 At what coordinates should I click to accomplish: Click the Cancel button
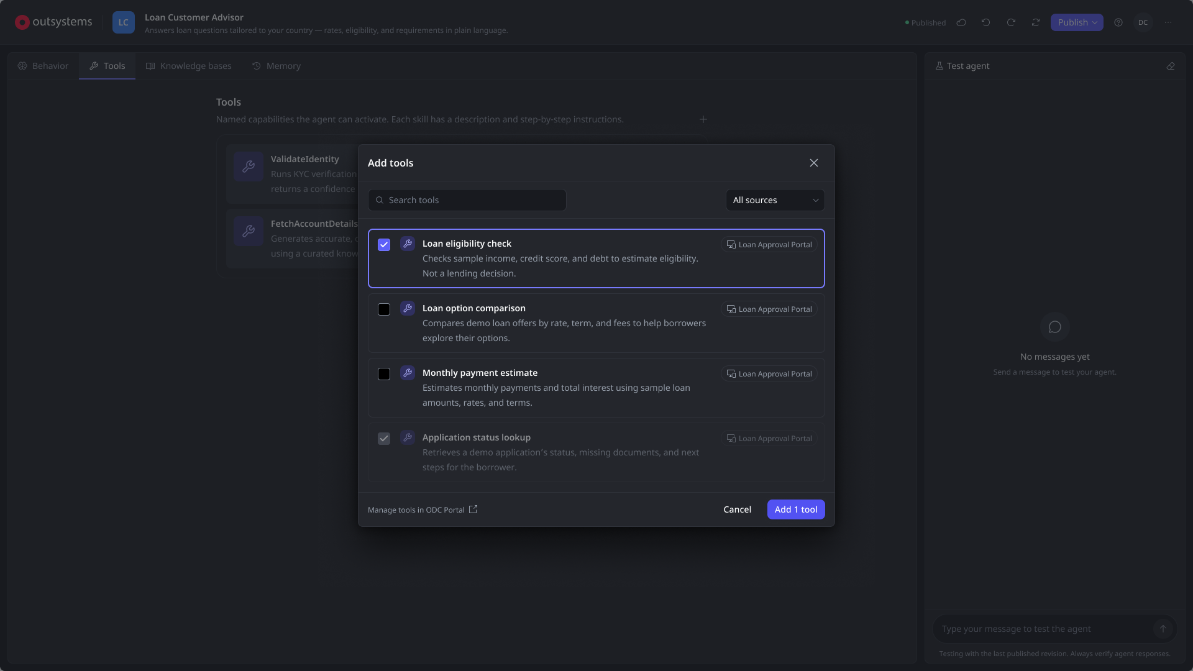[738, 509]
